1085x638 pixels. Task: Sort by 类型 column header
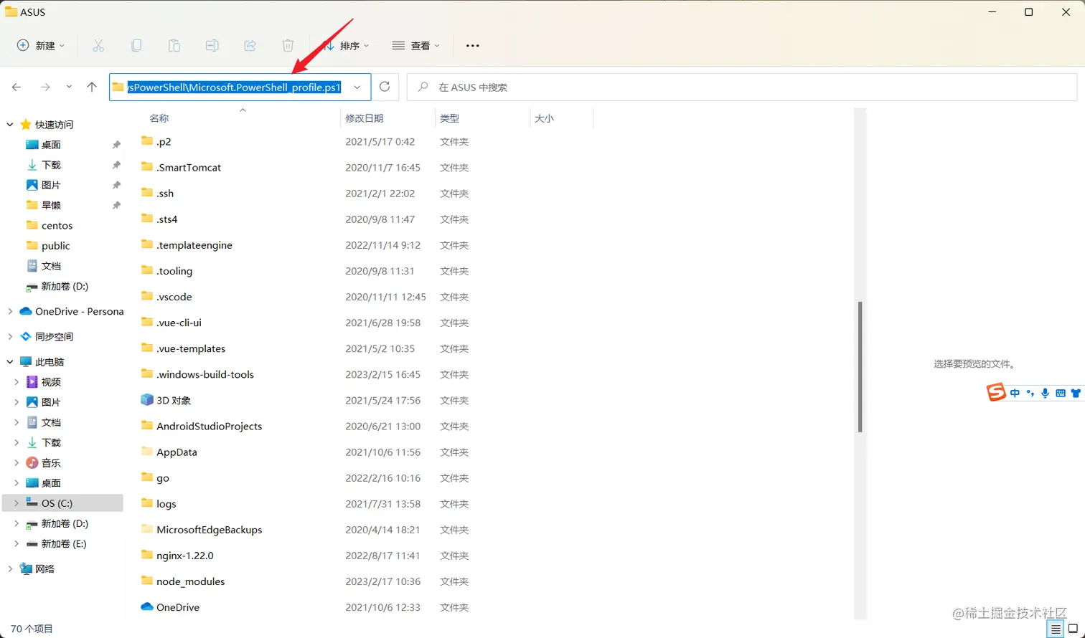(x=449, y=118)
